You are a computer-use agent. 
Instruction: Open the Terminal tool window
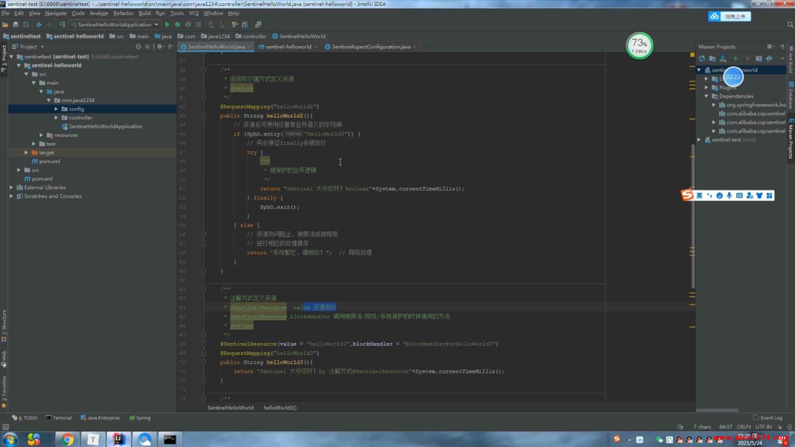58,418
